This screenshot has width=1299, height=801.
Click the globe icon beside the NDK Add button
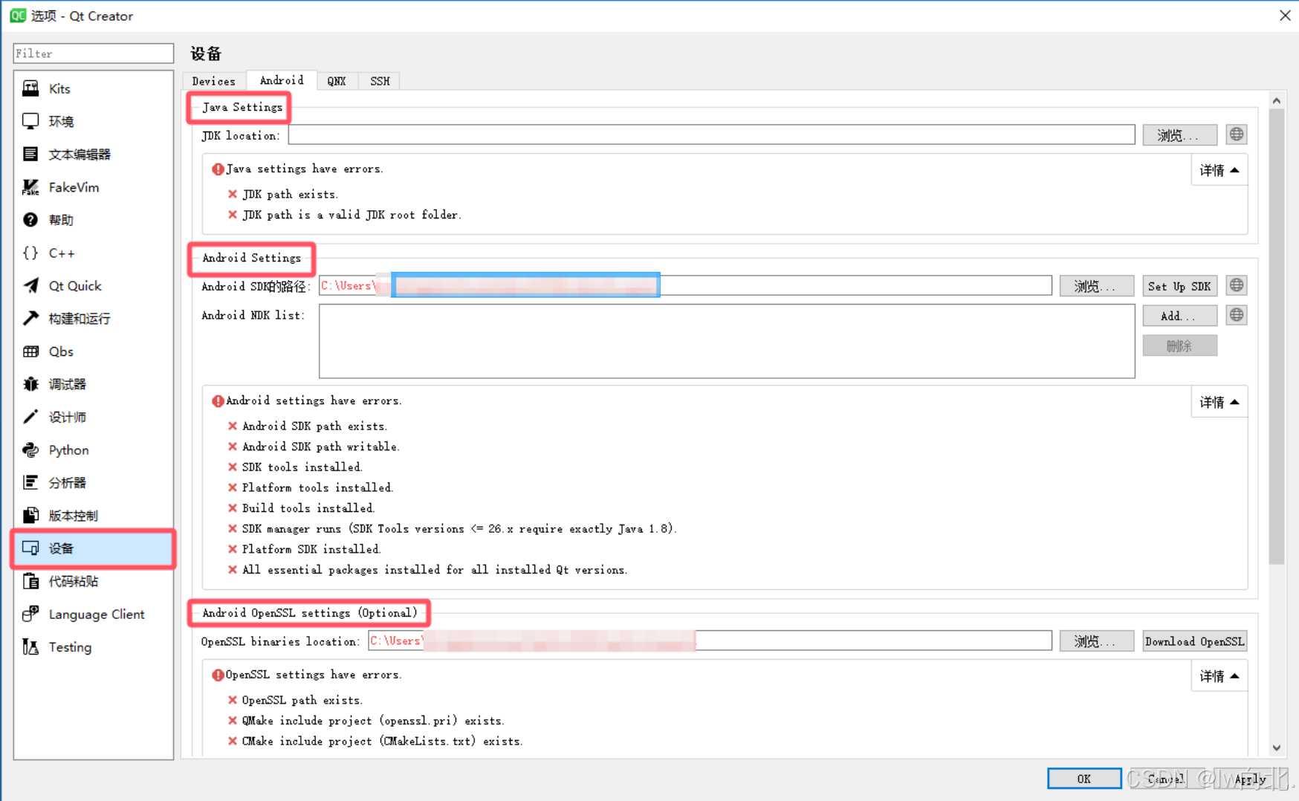(x=1236, y=315)
